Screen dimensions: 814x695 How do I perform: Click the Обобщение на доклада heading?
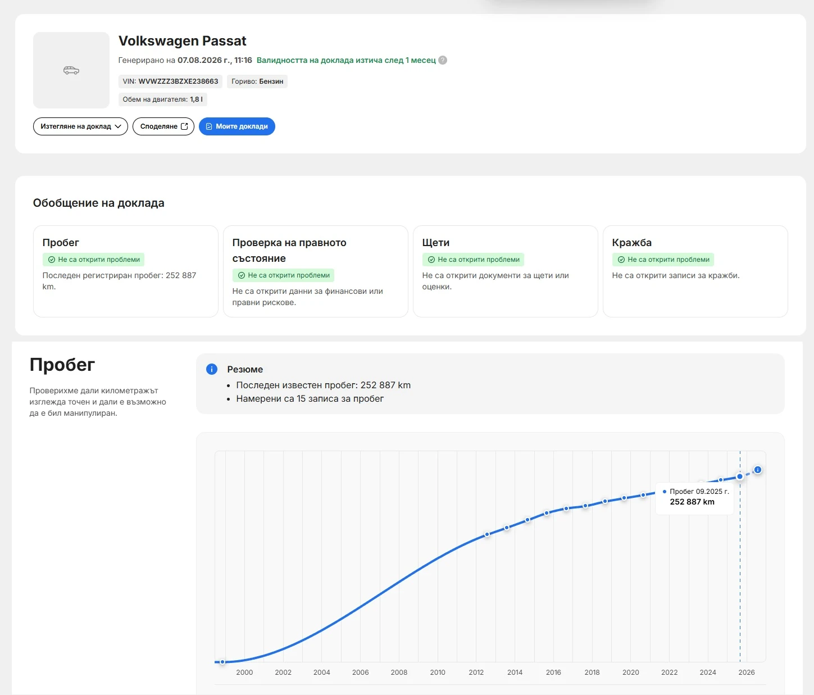coord(99,203)
